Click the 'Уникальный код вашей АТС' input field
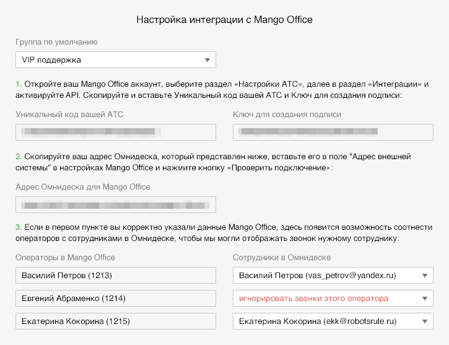The image size is (449, 345). 116,132
